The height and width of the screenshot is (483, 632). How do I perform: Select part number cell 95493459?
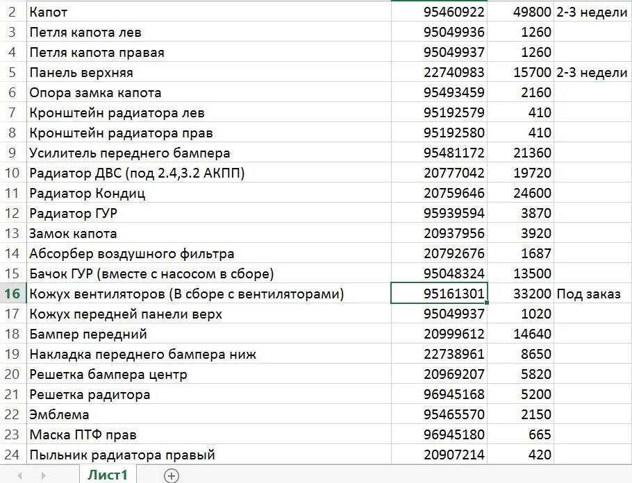(440, 92)
